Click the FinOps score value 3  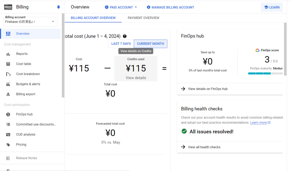click(267, 59)
